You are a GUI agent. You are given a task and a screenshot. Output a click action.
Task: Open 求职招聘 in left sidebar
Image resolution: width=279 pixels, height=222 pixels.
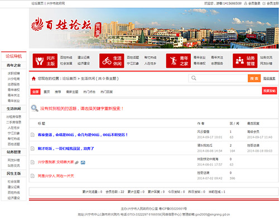point(14,73)
